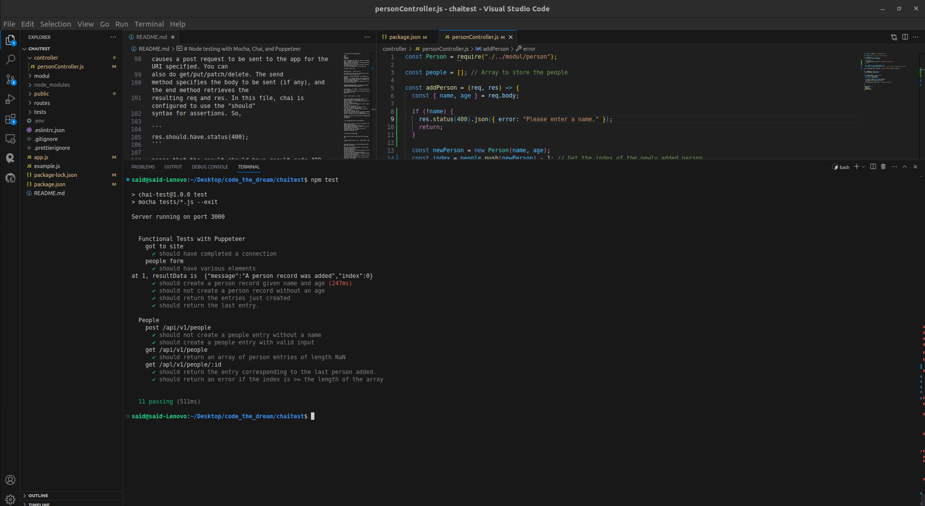
Task: Open the Terminal menu
Action: (x=149, y=24)
